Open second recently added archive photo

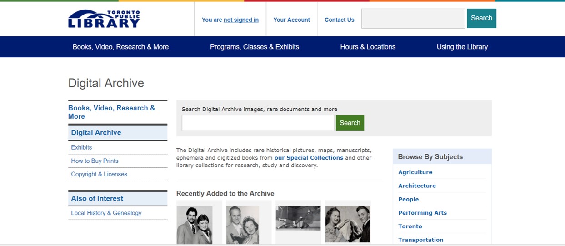point(244,225)
